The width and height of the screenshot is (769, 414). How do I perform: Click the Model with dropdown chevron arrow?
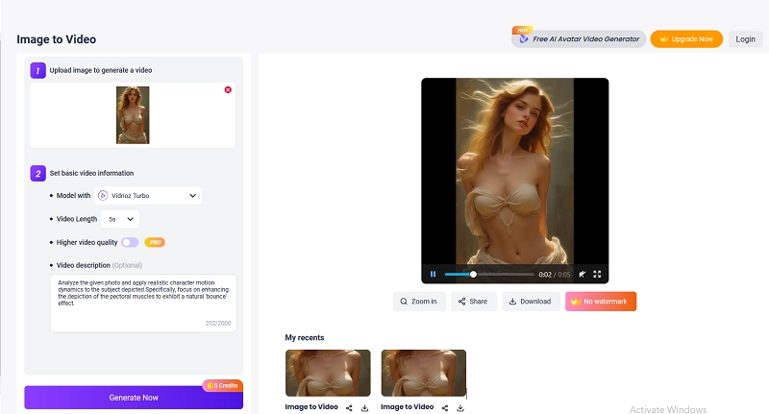(193, 196)
